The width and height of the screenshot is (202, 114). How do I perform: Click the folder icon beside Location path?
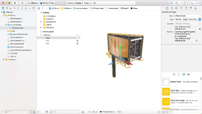[200, 29]
